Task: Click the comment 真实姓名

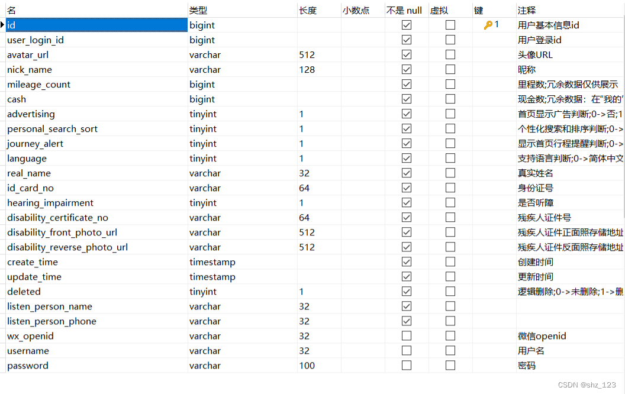Action: click(535, 173)
